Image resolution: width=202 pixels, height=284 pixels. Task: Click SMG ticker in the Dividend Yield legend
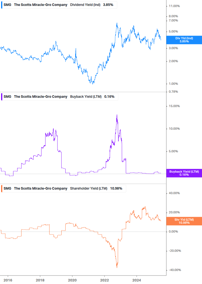[7, 5]
